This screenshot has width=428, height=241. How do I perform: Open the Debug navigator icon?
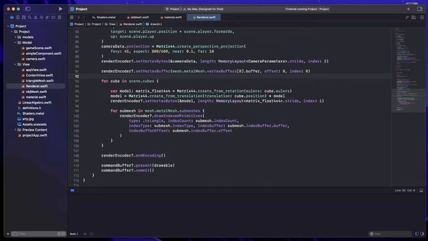(47, 17)
